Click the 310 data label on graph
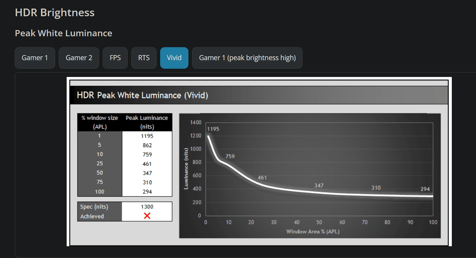 point(376,188)
